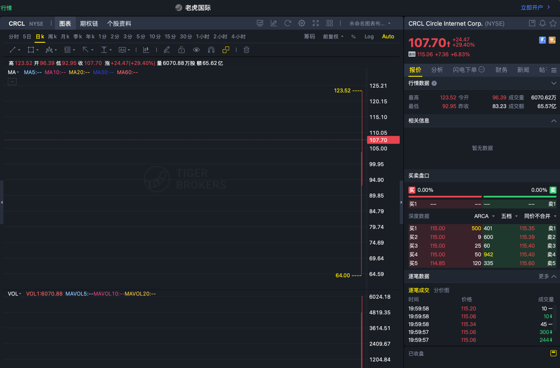Click the right panel collapse handle

coord(401,202)
